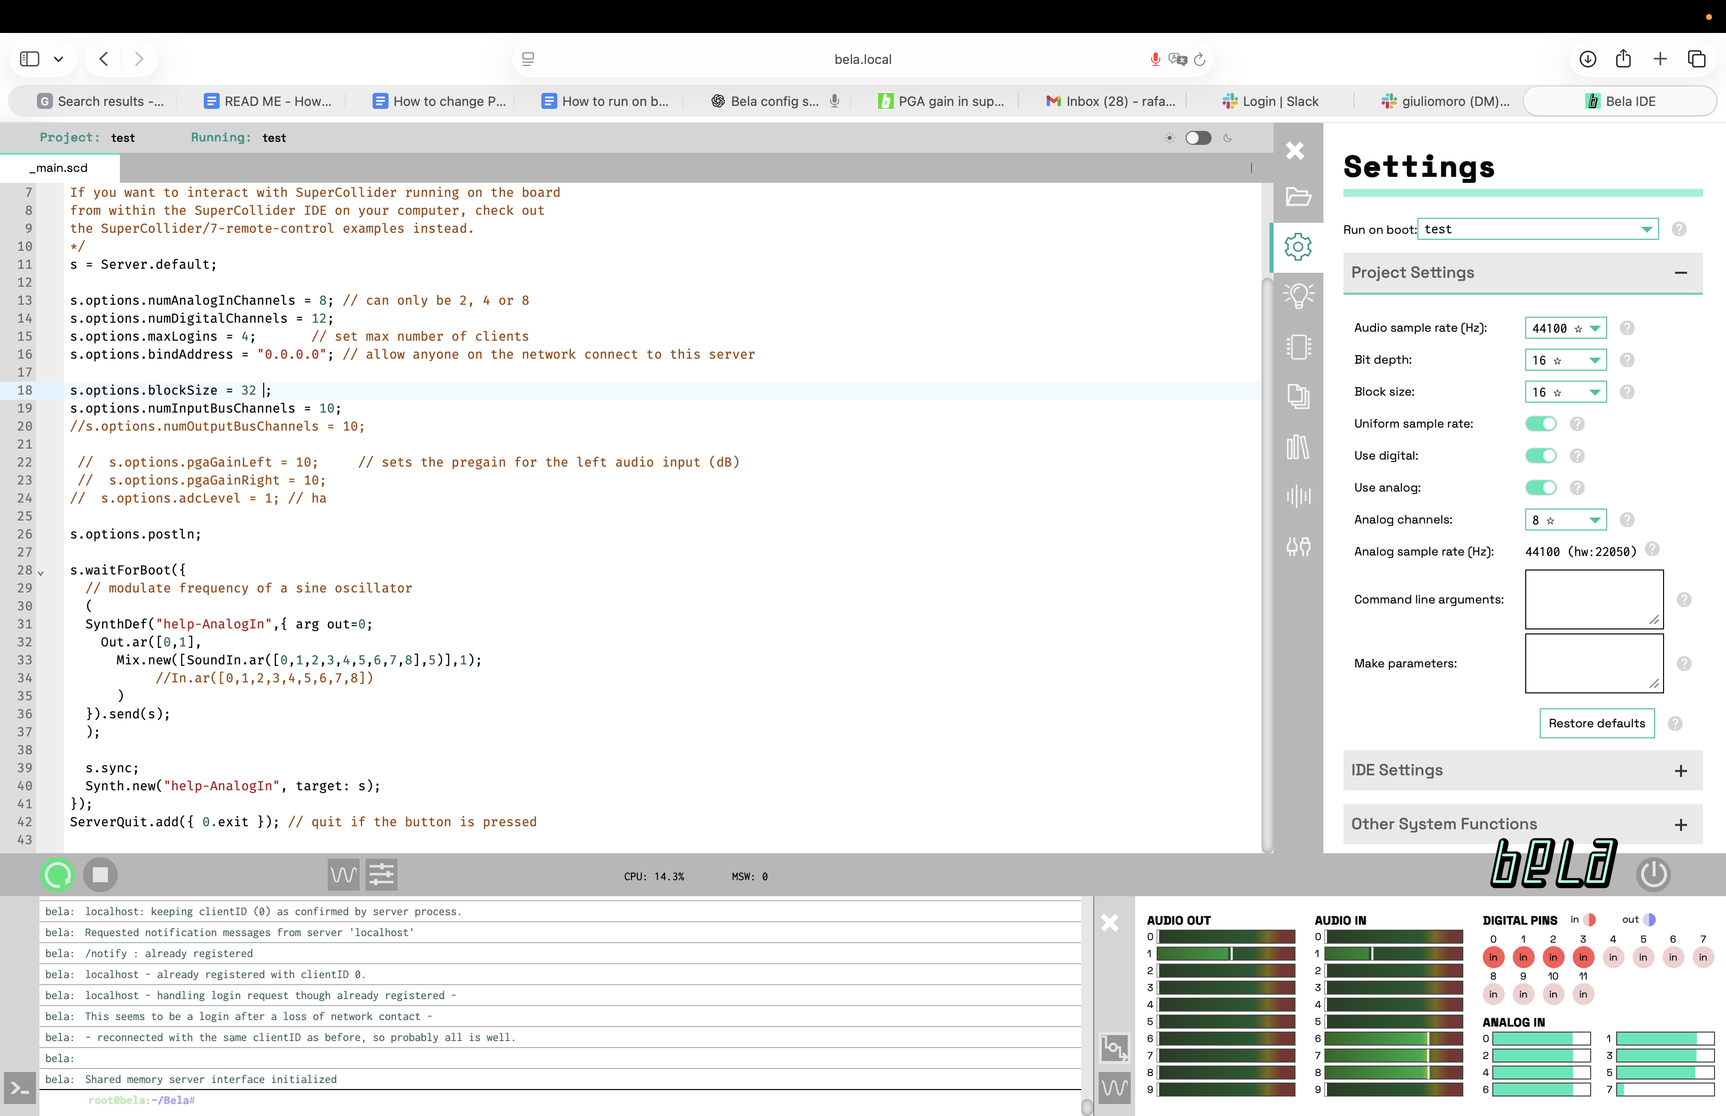This screenshot has height=1116, width=1726.
Task: Click the green Run project button
Action: click(x=58, y=875)
